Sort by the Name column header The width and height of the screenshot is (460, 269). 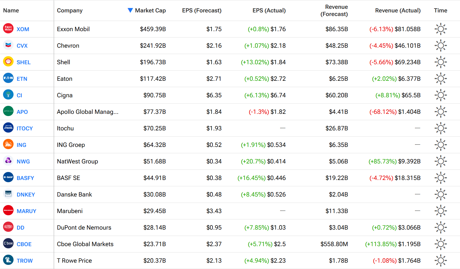11,10
